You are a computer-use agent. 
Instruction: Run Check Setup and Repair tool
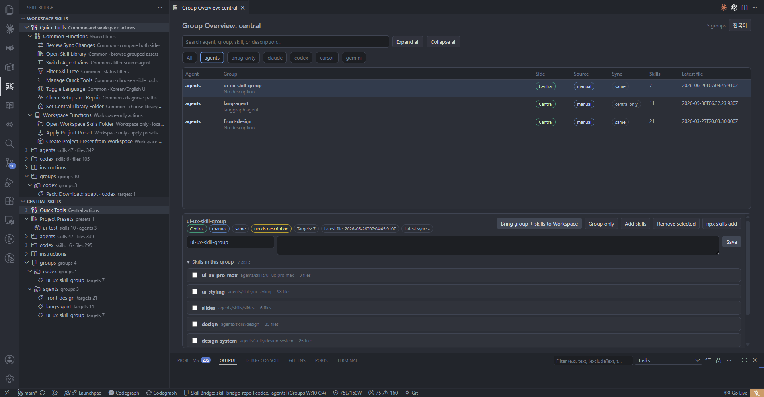[94, 97]
